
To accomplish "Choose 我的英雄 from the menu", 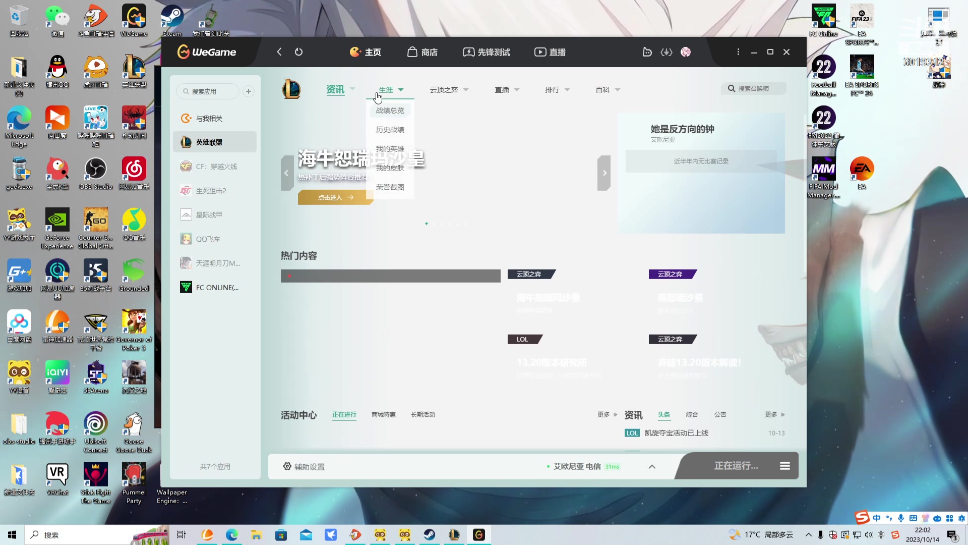I will tap(390, 149).
